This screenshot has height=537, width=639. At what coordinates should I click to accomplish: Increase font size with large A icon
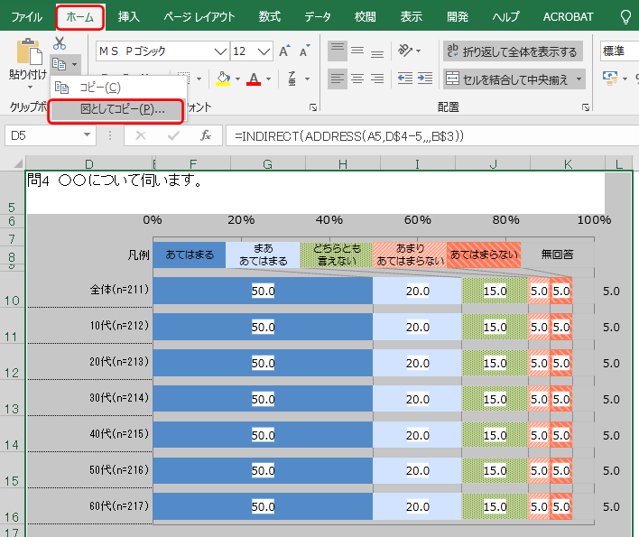point(284,51)
